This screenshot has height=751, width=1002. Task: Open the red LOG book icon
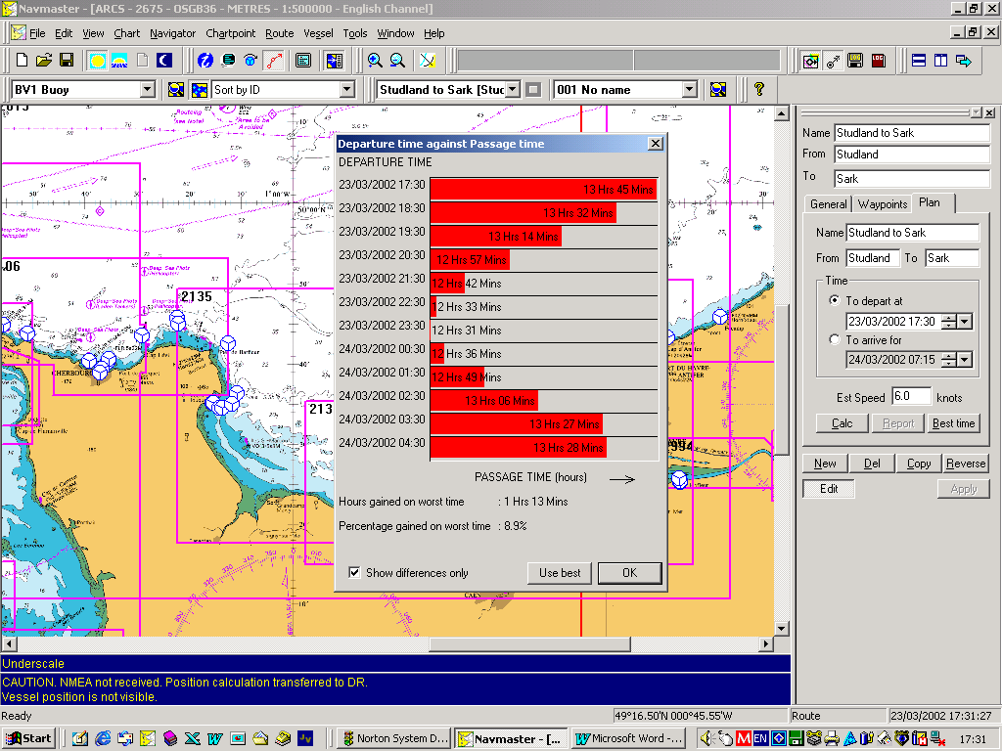pyautogui.click(x=879, y=61)
